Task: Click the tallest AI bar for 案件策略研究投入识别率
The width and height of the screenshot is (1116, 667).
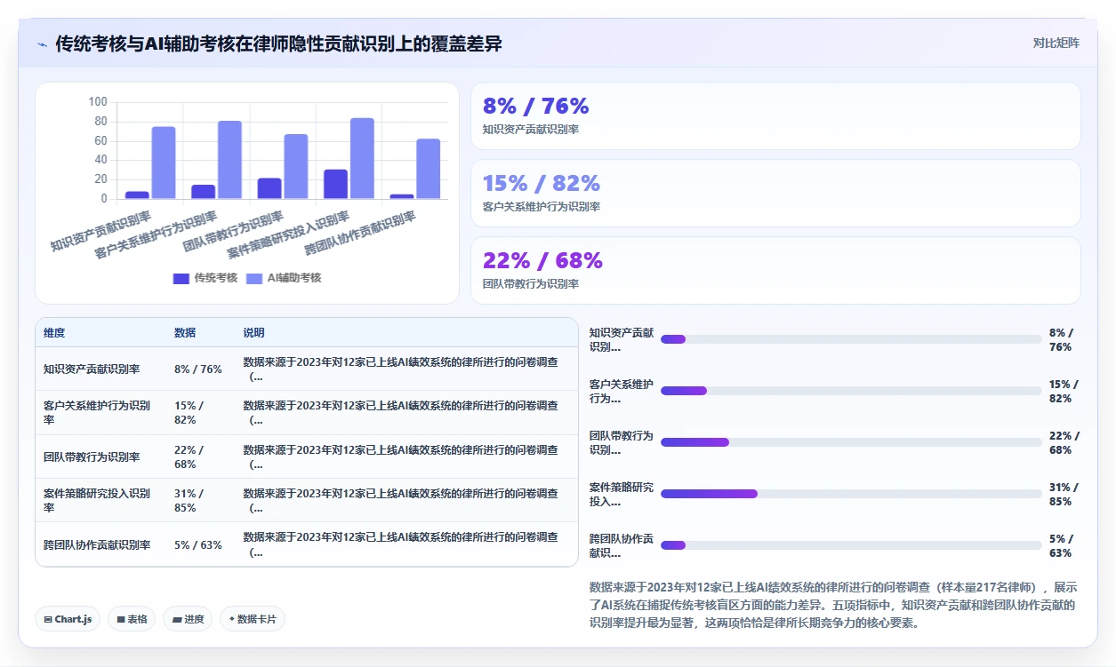Action: [x=362, y=158]
